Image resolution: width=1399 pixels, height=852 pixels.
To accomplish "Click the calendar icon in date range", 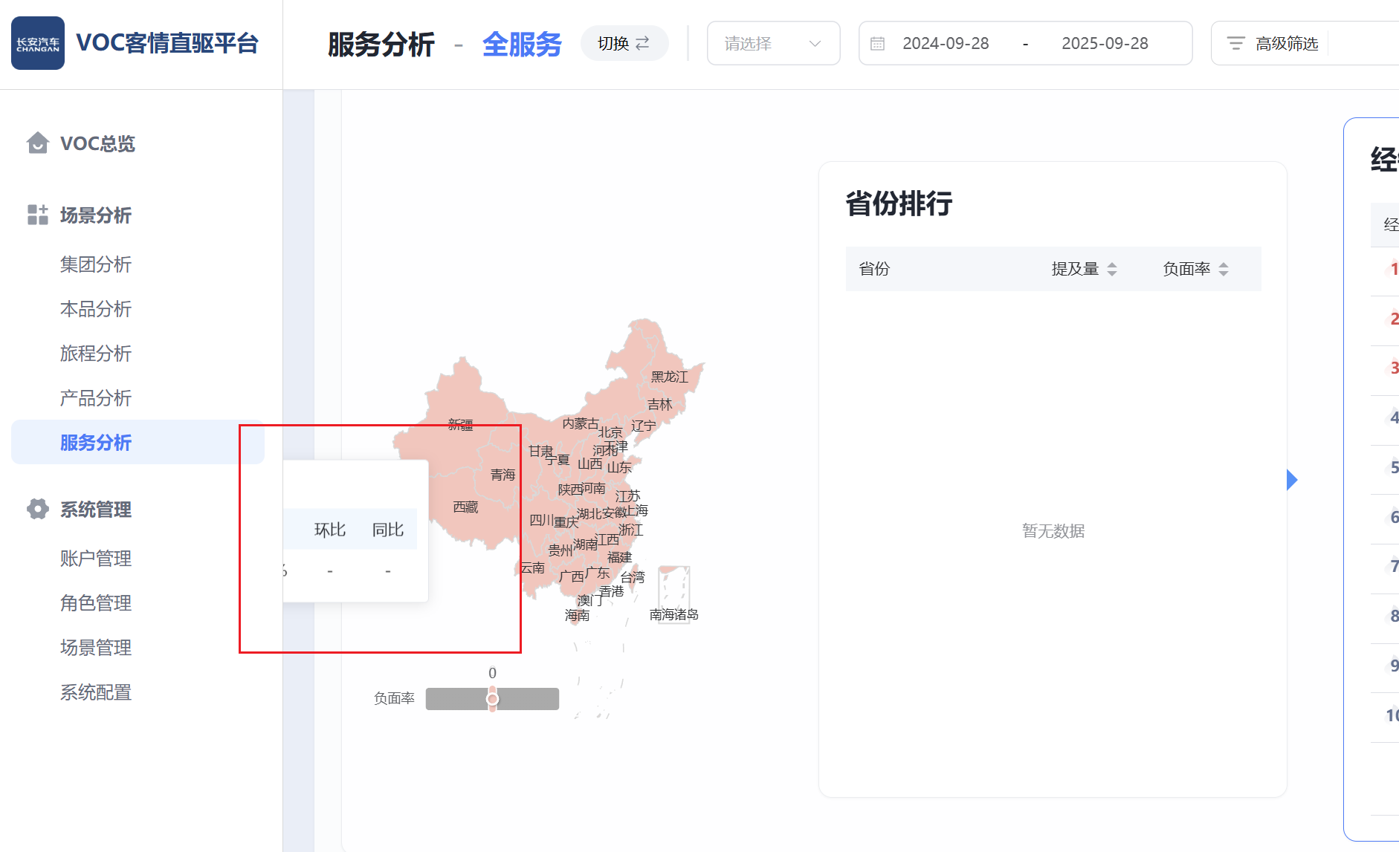I will click(877, 44).
